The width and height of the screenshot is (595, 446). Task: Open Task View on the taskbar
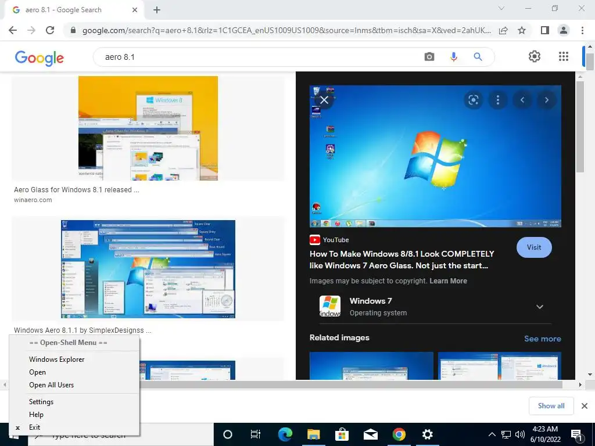click(x=256, y=434)
